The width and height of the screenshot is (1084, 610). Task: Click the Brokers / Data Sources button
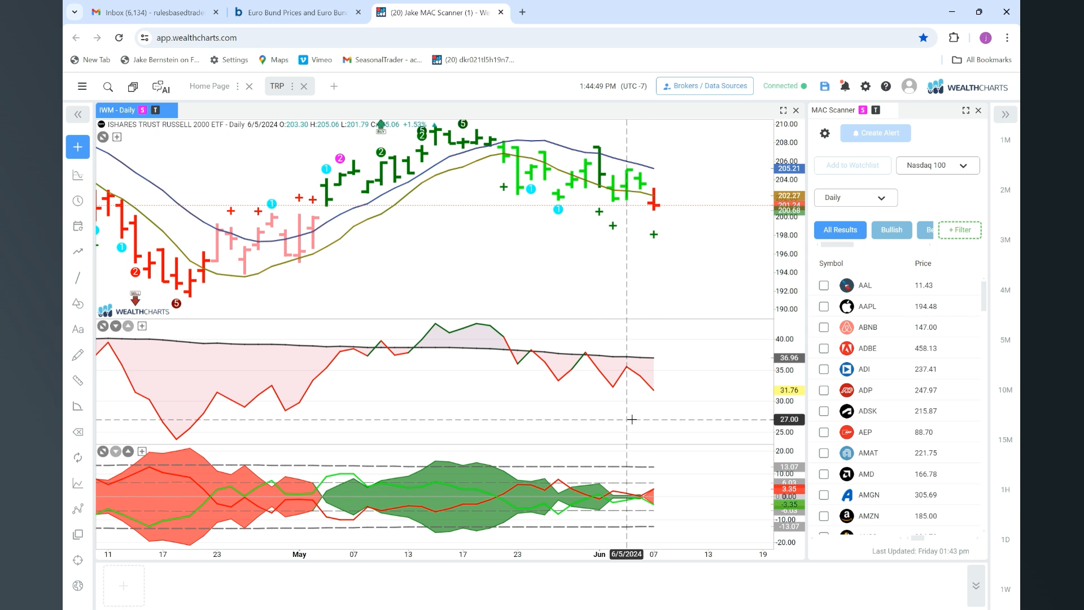pyautogui.click(x=705, y=86)
